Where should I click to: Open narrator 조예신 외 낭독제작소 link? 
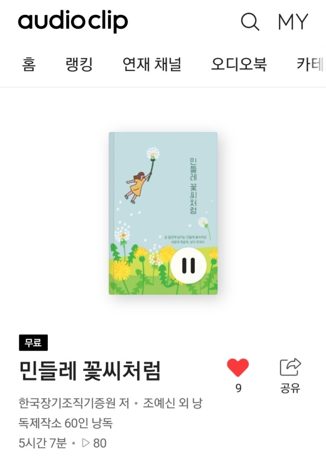click(x=111, y=413)
